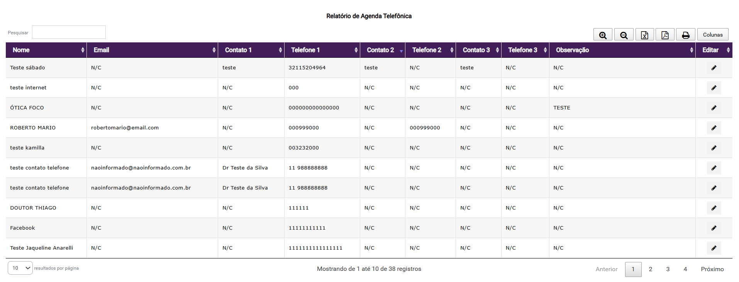Export the report to Excel
Screen dimensions: 739x282
click(x=644, y=35)
